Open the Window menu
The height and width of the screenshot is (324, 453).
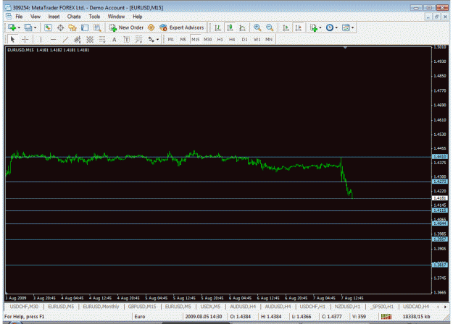point(116,17)
